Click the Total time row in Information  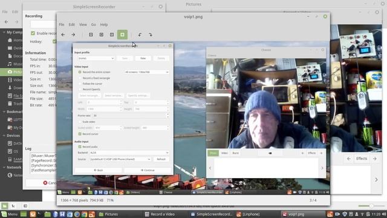(x=43, y=59)
